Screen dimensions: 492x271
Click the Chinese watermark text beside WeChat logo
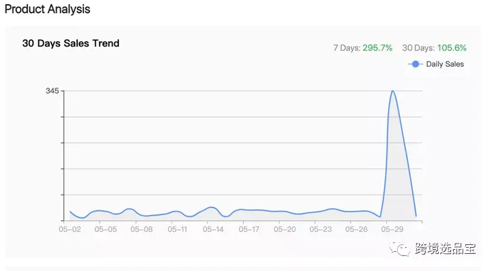tap(446, 248)
